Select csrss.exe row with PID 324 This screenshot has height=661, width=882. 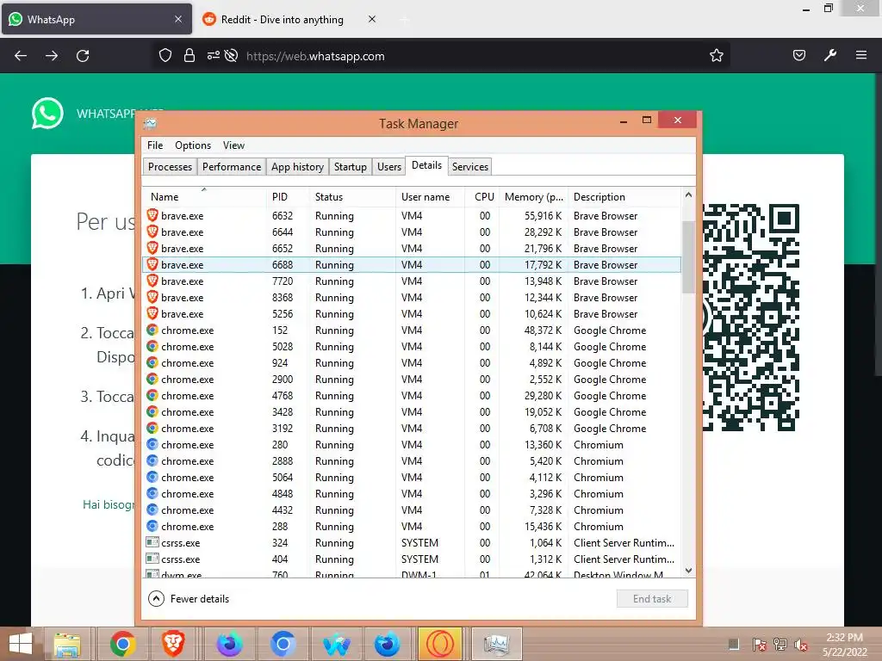coord(413,543)
